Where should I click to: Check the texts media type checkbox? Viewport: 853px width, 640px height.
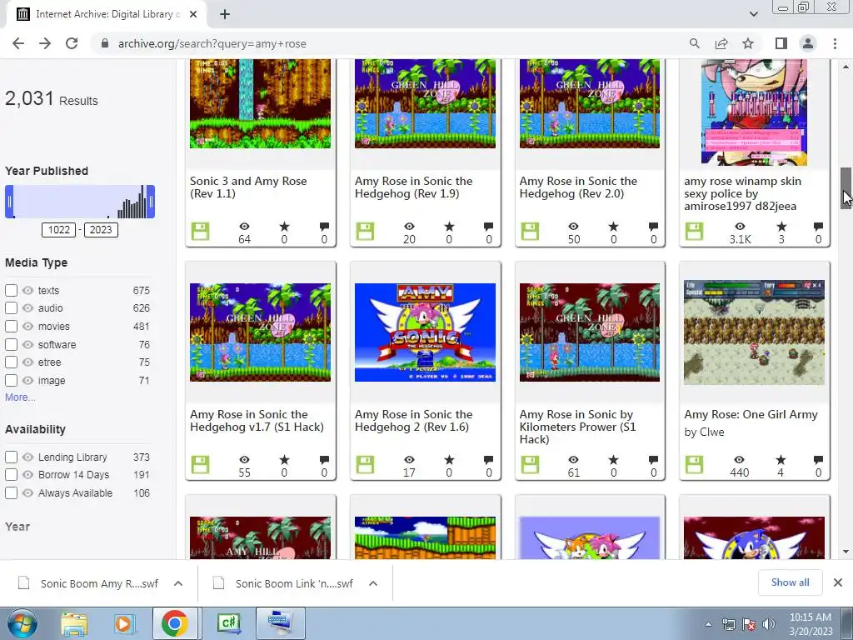[12, 291]
